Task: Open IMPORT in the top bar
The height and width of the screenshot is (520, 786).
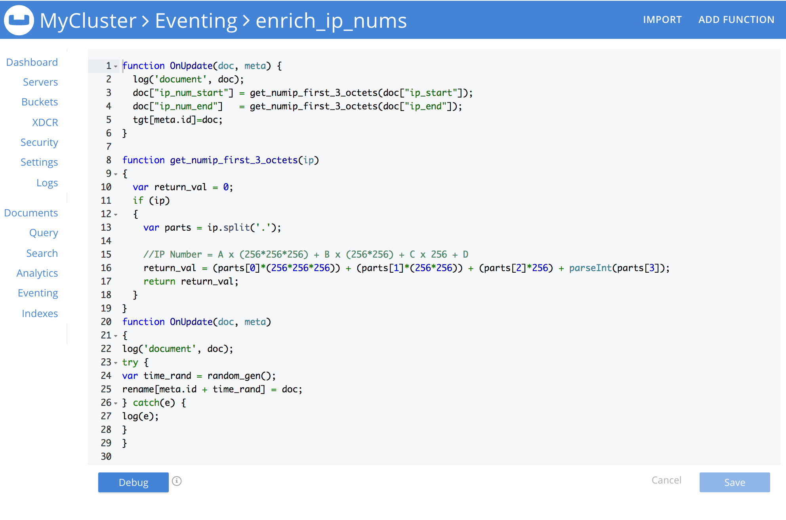Action: point(662,19)
